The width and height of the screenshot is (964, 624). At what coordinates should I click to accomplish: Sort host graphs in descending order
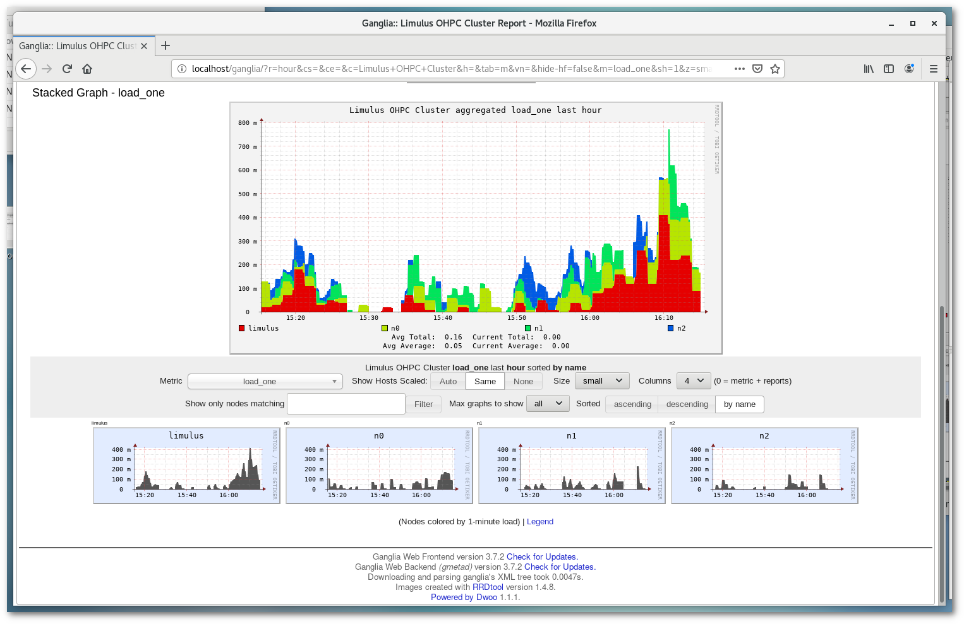(x=687, y=404)
